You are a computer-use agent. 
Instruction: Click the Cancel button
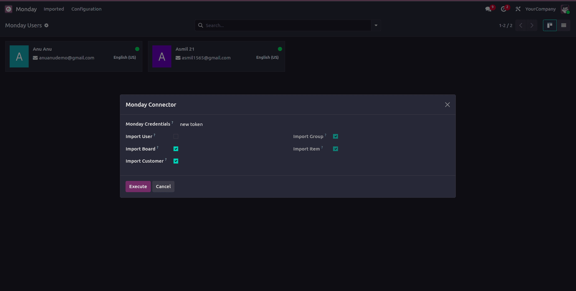point(163,187)
